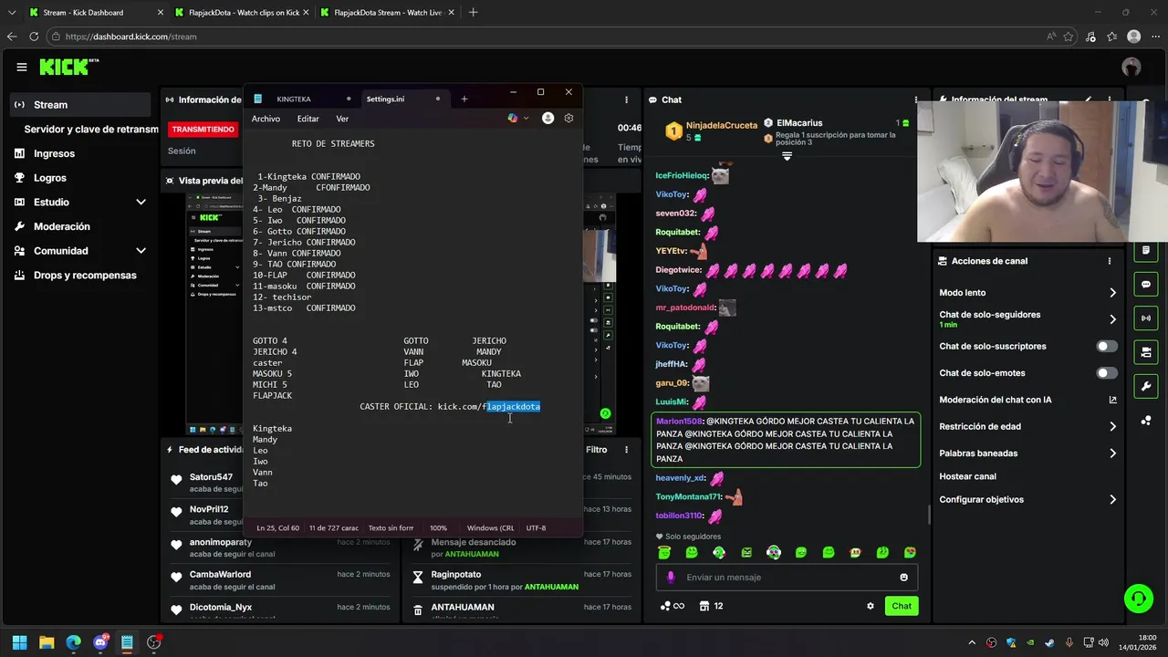Click the Notepad account profile icon

coord(547,118)
